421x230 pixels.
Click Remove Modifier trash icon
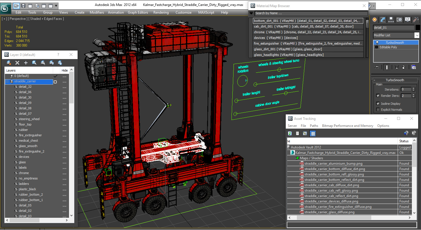pos(403,67)
